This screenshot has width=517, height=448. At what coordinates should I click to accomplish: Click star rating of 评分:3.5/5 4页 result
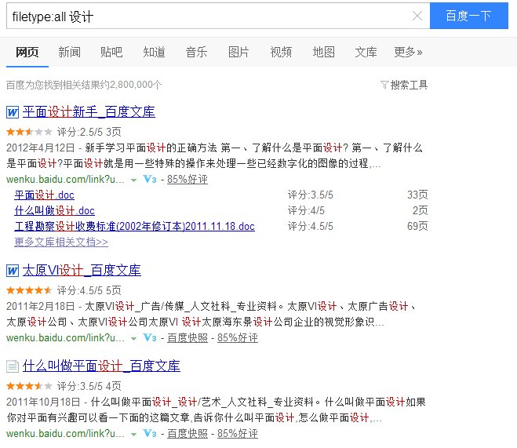(x=29, y=386)
